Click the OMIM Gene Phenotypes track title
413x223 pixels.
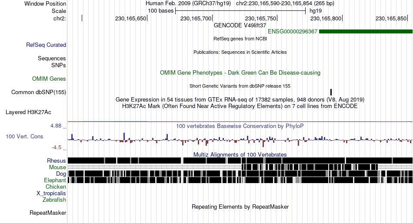(240, 72)
